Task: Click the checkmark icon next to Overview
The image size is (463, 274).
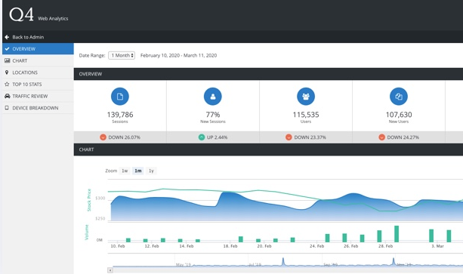Action: pyautogui.click(x=7, y=49)
